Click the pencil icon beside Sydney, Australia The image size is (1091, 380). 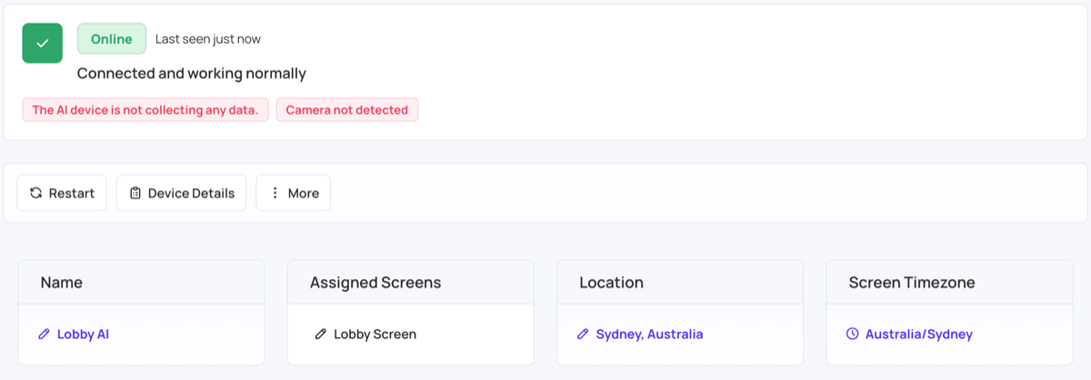tap(583, 334)
